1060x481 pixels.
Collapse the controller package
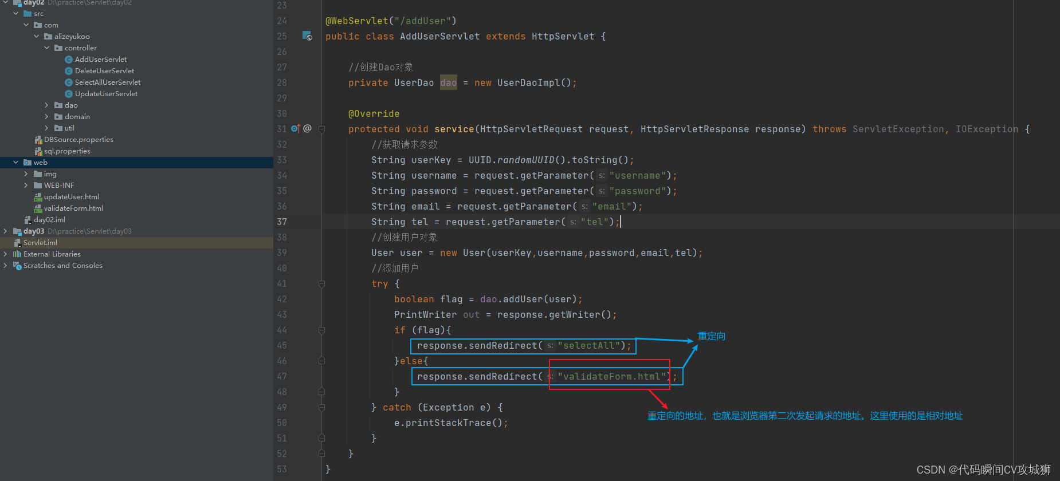[x=47, y=48]
